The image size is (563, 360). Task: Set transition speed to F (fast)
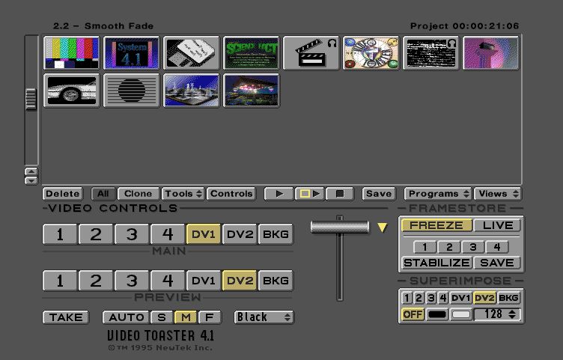click(x=210, y=317)
